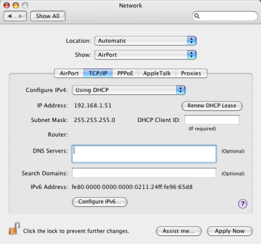Switch to the AirPort tab
This screenshot has height=244, width=261.
point(69,73)
